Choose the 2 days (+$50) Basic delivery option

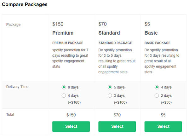(x=157, y=95)
